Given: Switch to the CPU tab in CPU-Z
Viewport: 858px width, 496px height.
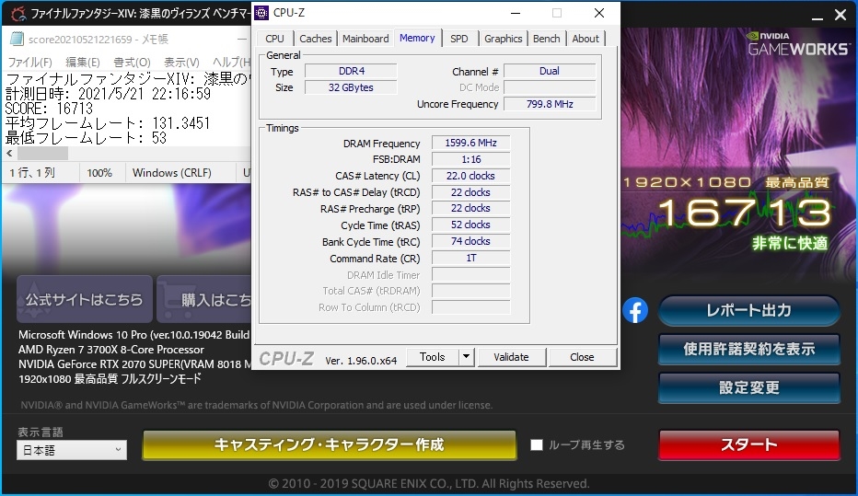Looking at the screenshot, I should point(274,39).
